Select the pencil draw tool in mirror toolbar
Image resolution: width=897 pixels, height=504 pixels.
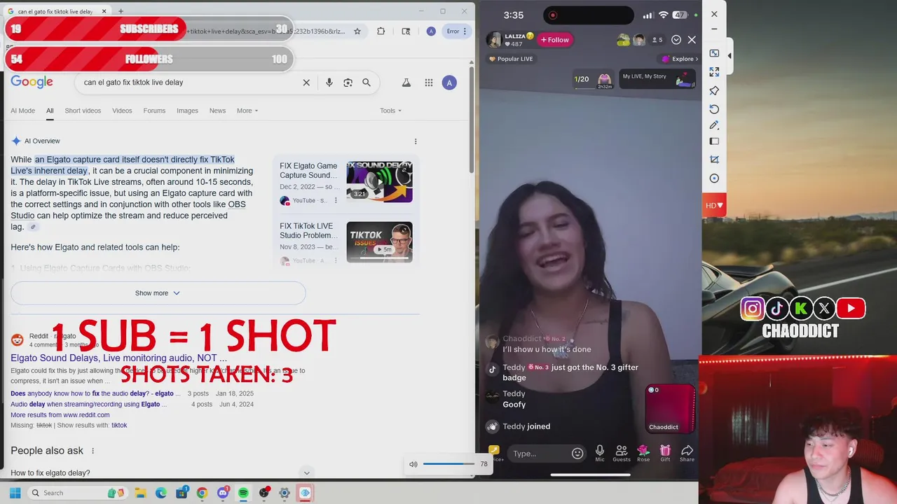(714, 125)
